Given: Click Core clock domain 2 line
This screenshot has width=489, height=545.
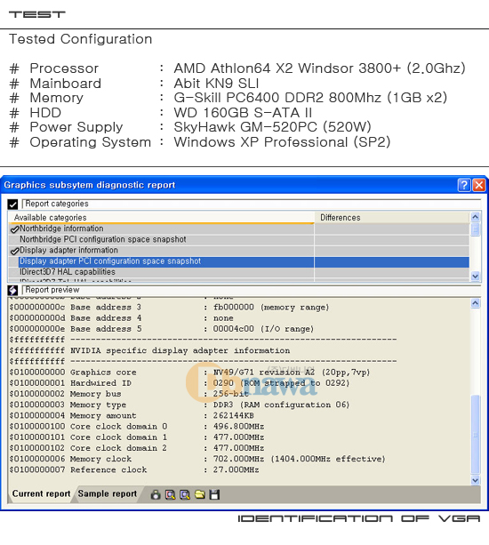Looking at the screenshot, I should pos(137,448).
